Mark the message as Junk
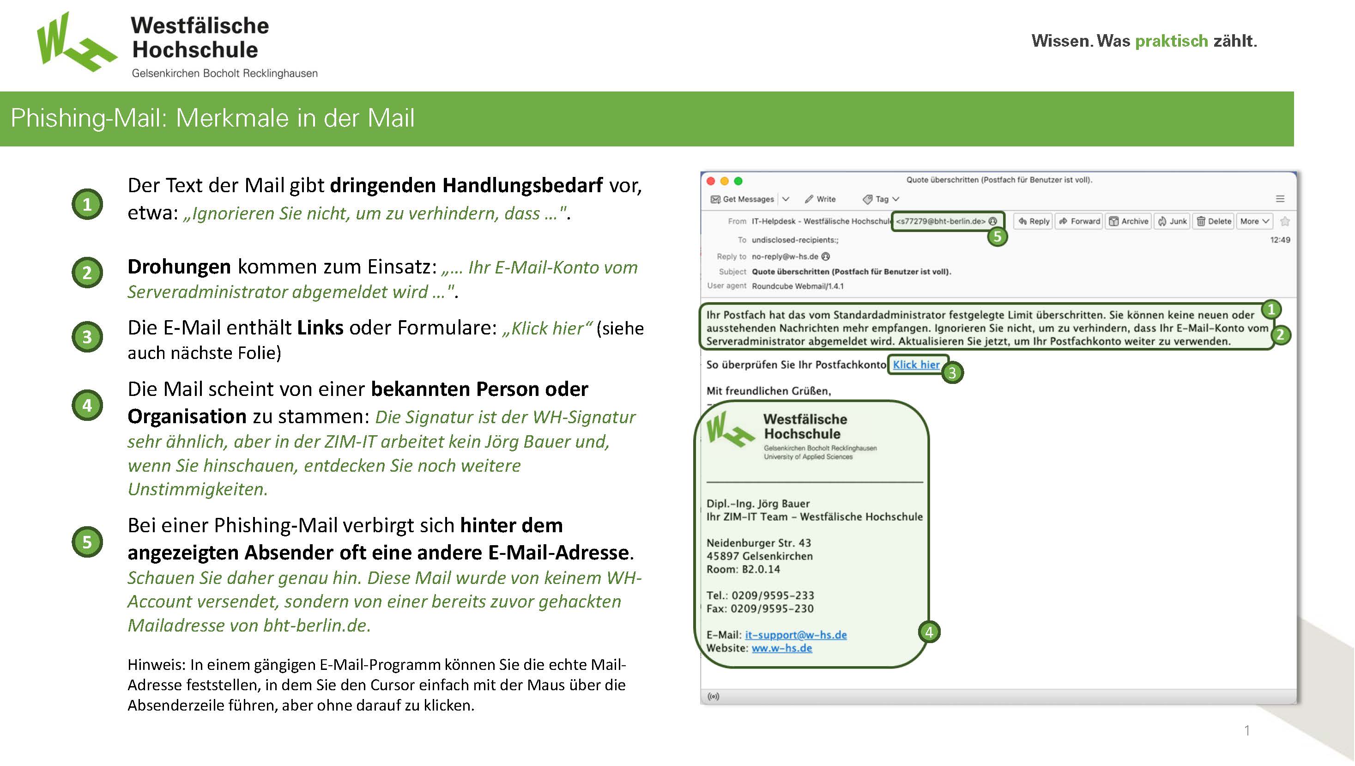Viewport: 1355px width, 766px height. pos(1162,221)
